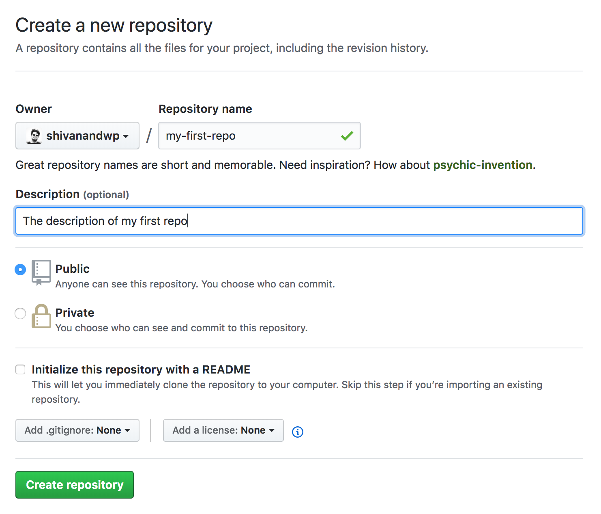Click the Private option label
The width and height of the screenshot is (601, 514).
point(75,313)
